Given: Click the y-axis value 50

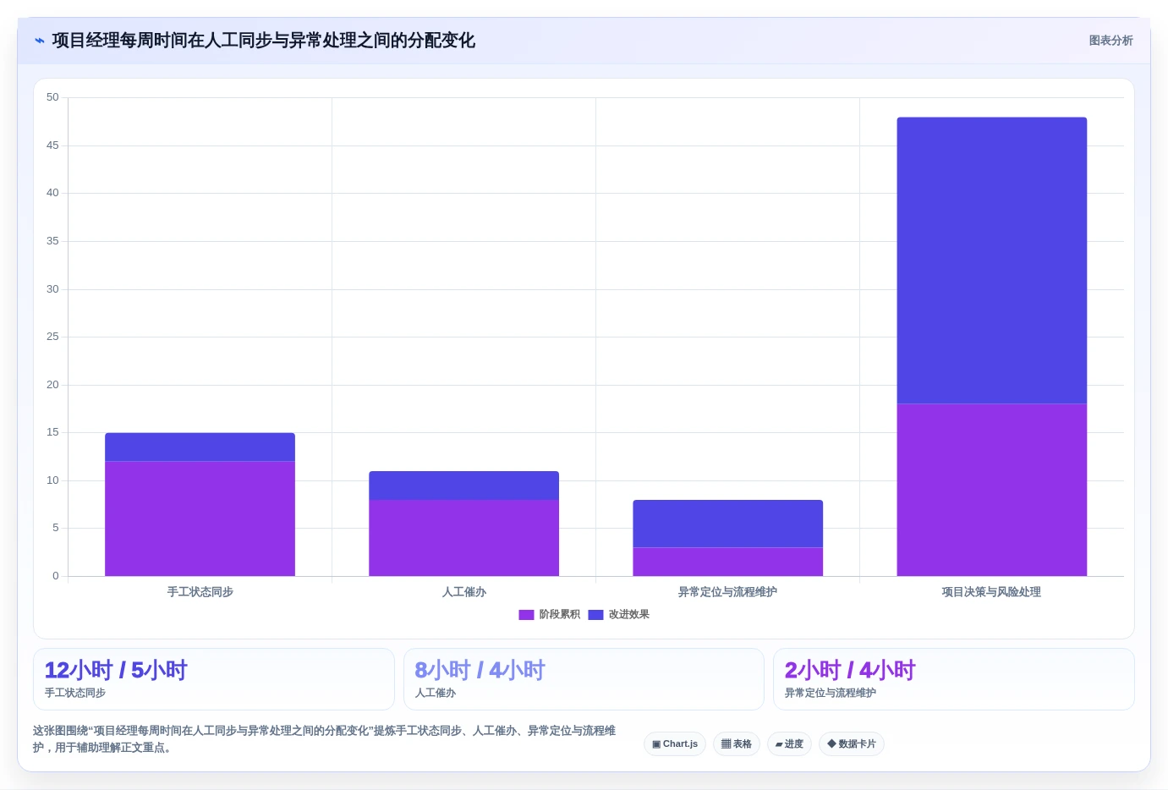Looking at the screenshot, I should click(52, 97).
